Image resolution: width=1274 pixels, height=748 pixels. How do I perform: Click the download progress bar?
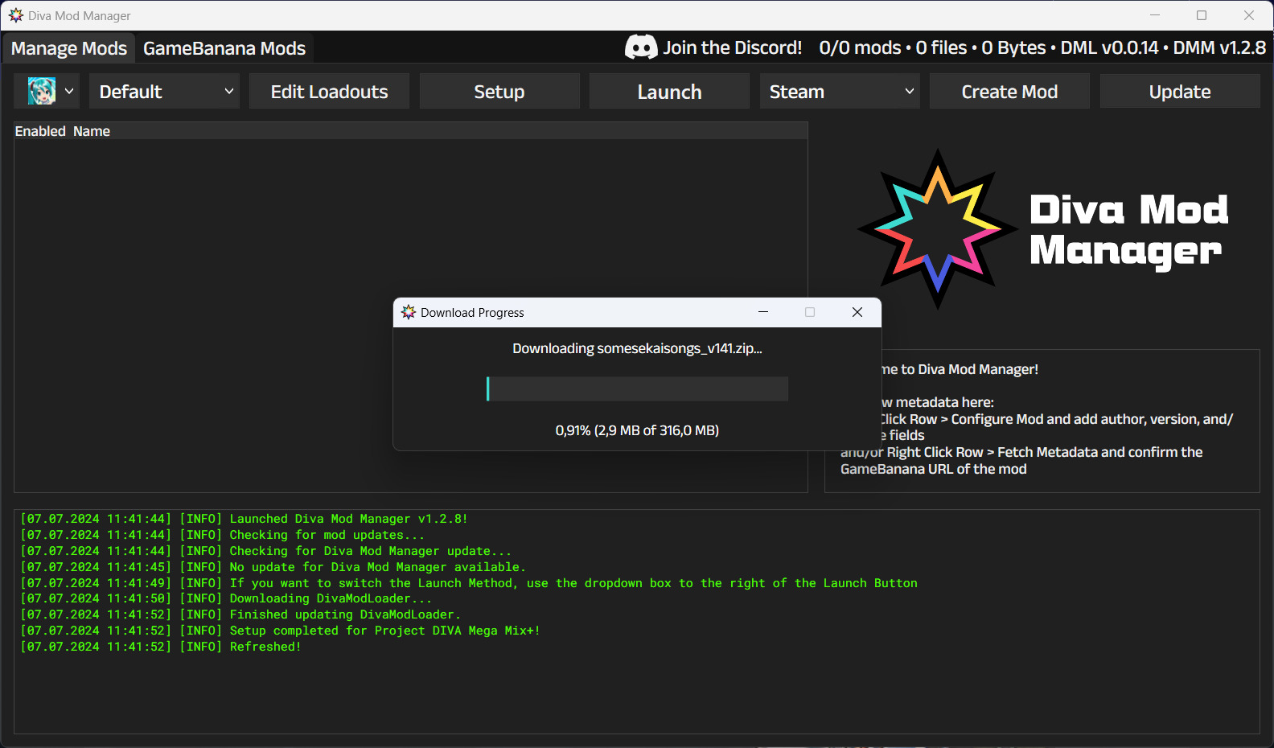[x=637, y=388]
